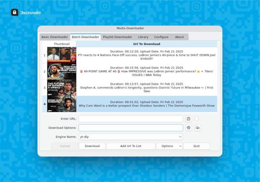Click inside the Enter URL field
This screenshot has height=182, width=260.
[x=130, y=119]
